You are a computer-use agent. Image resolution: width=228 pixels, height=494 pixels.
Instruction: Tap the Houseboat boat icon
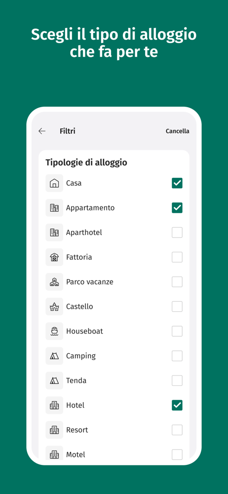point(54,331)
